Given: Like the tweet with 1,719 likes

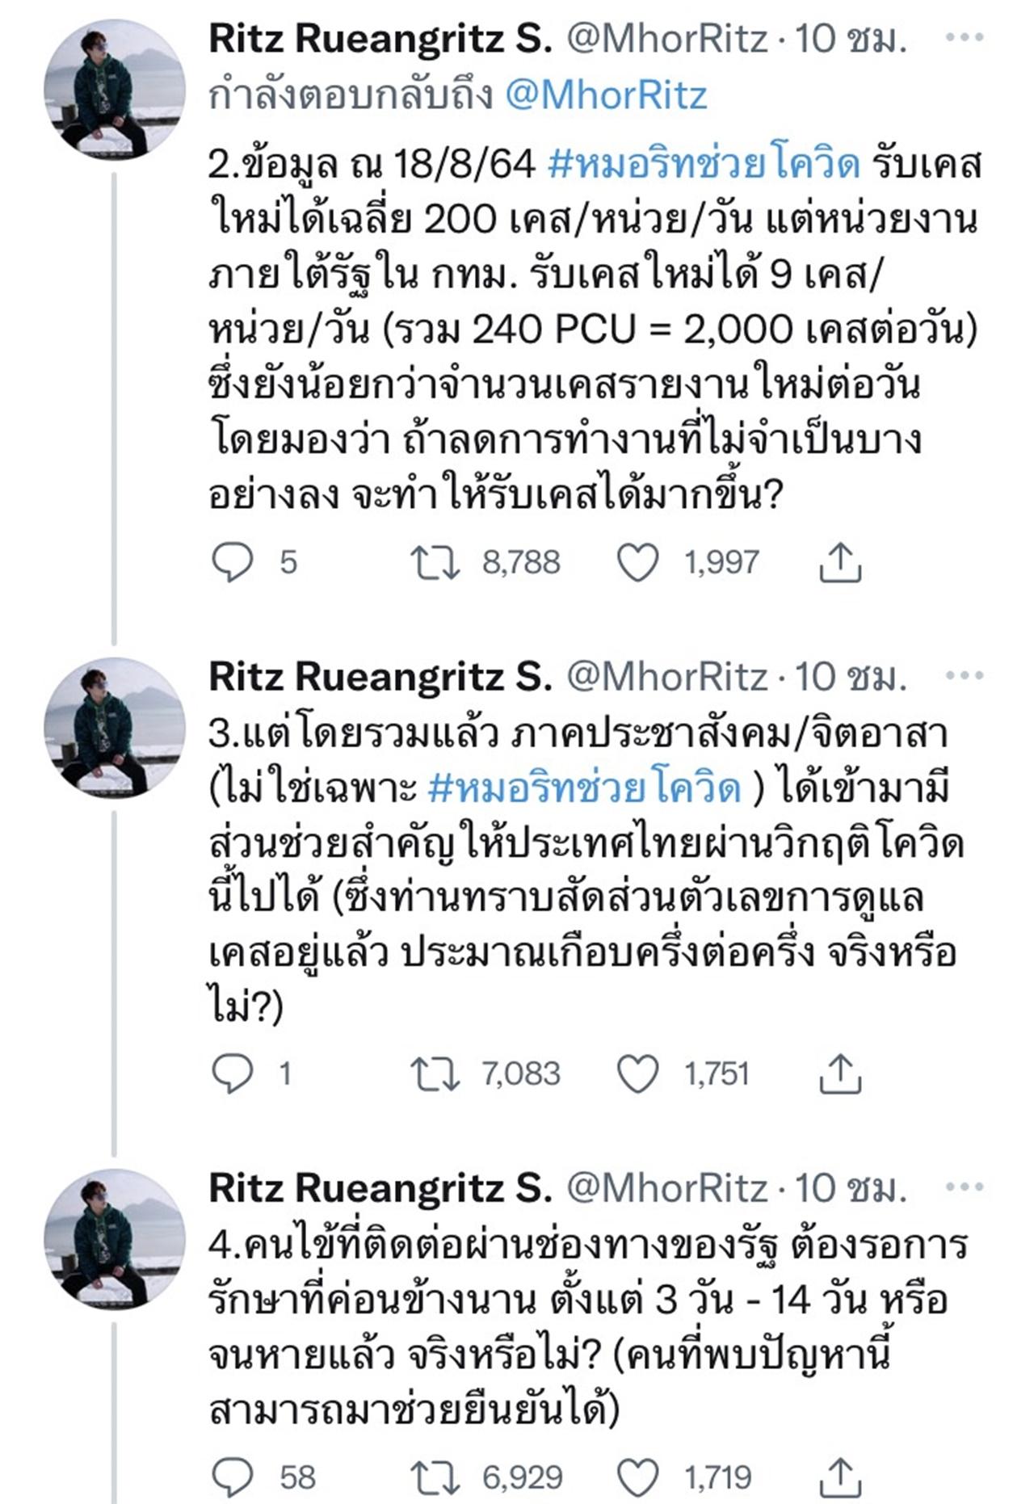Looking at the screenshot, I should point(637,1477).
